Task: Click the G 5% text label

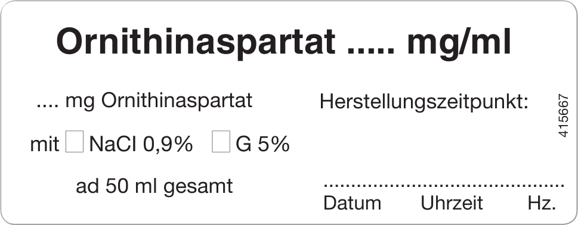Action: (262, 144)
